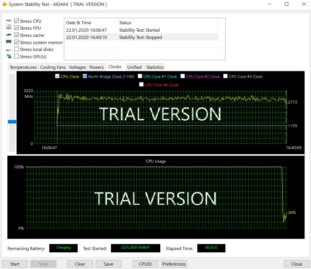Switch to the Temperatures tab
Screen dimensions: 311x269
23,67
